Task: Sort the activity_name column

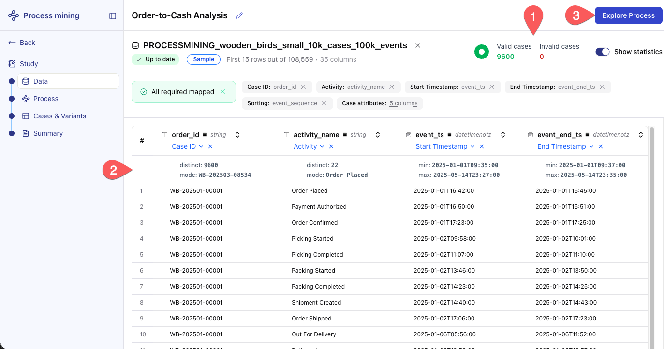Action: [x=378, y=135]
